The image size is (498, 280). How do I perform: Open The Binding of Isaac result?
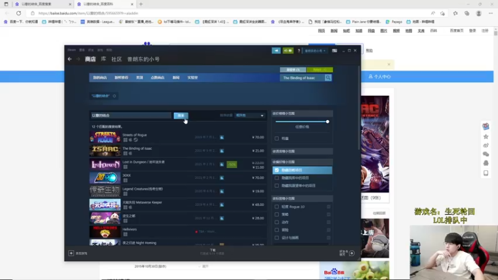[x=178, y=151]
